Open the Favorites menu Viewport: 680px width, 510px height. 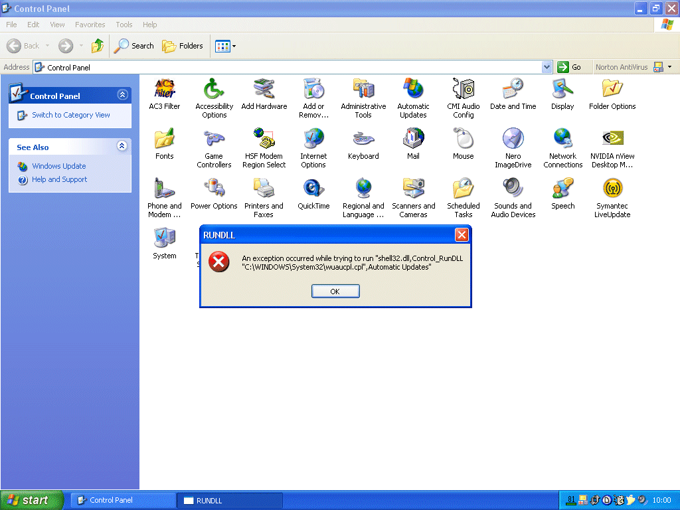pyautogui.click(x=90, y=25)
